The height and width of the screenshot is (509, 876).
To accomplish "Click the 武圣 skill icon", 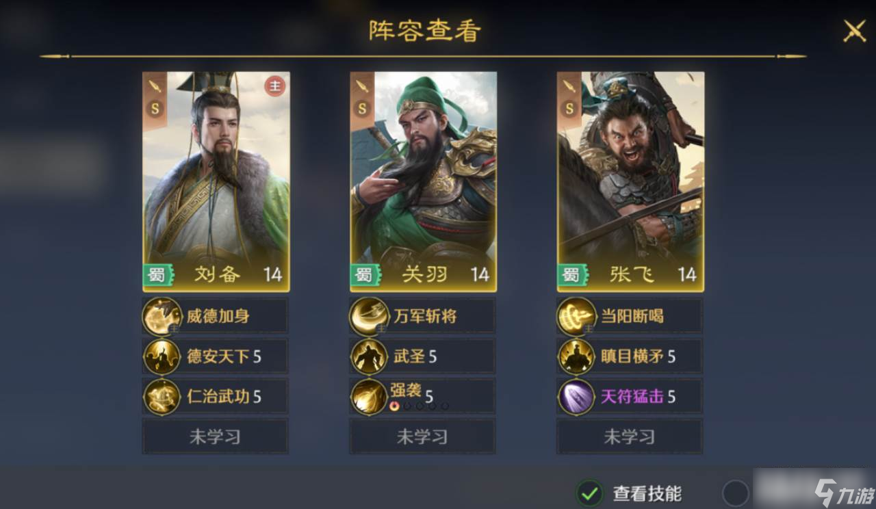I will click(x=370, y=356).
